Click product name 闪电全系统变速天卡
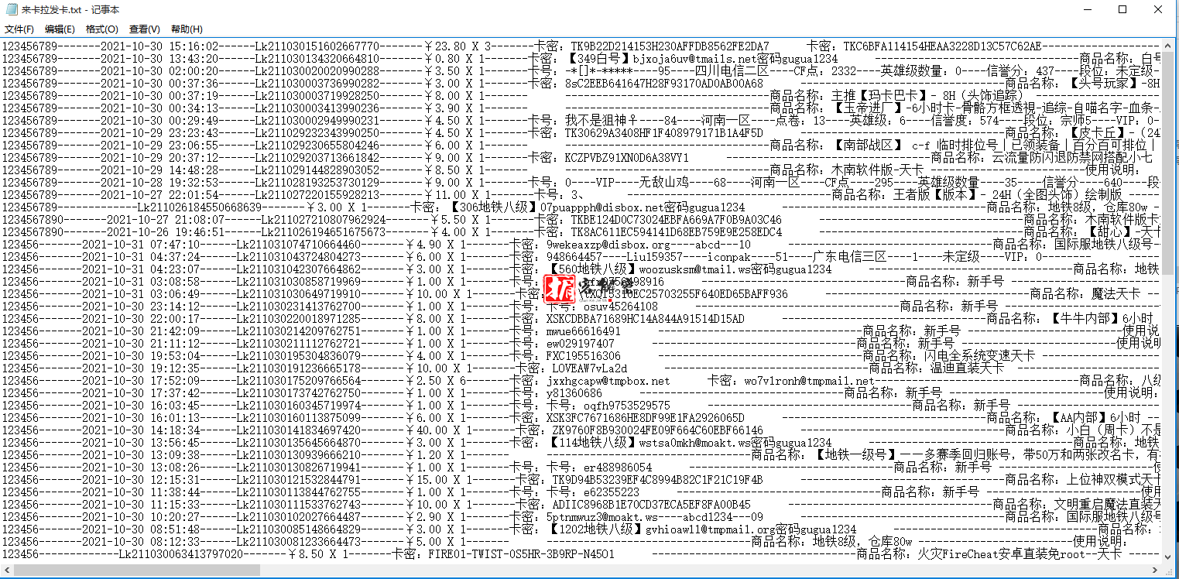1179x579 pixels. coord(979,356)
